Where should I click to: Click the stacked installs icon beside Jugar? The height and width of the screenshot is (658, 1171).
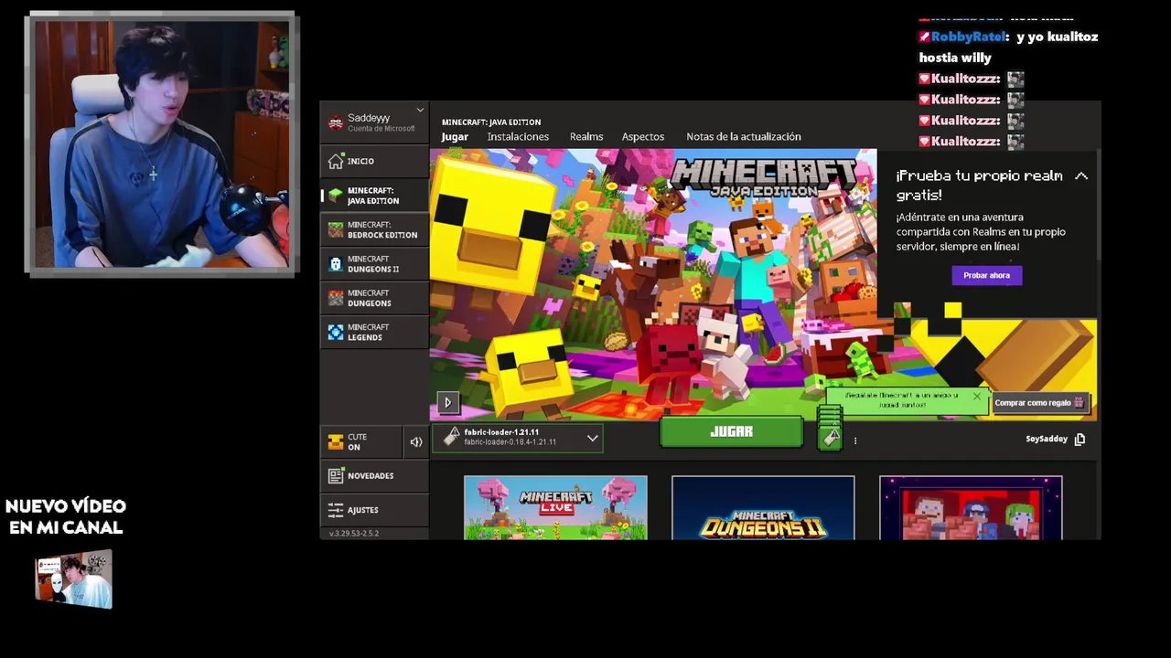[830, 429]
